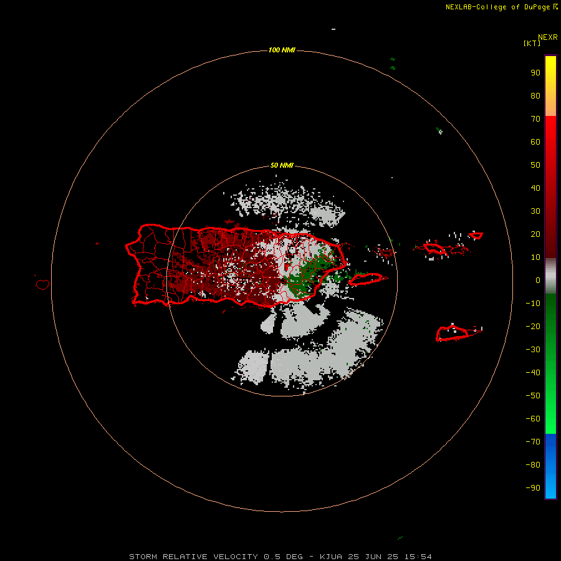Click the positive 50 value on velocity scale
Image resolution: width=561 pixels, height=561 pixels.
[x=535, y=165]
